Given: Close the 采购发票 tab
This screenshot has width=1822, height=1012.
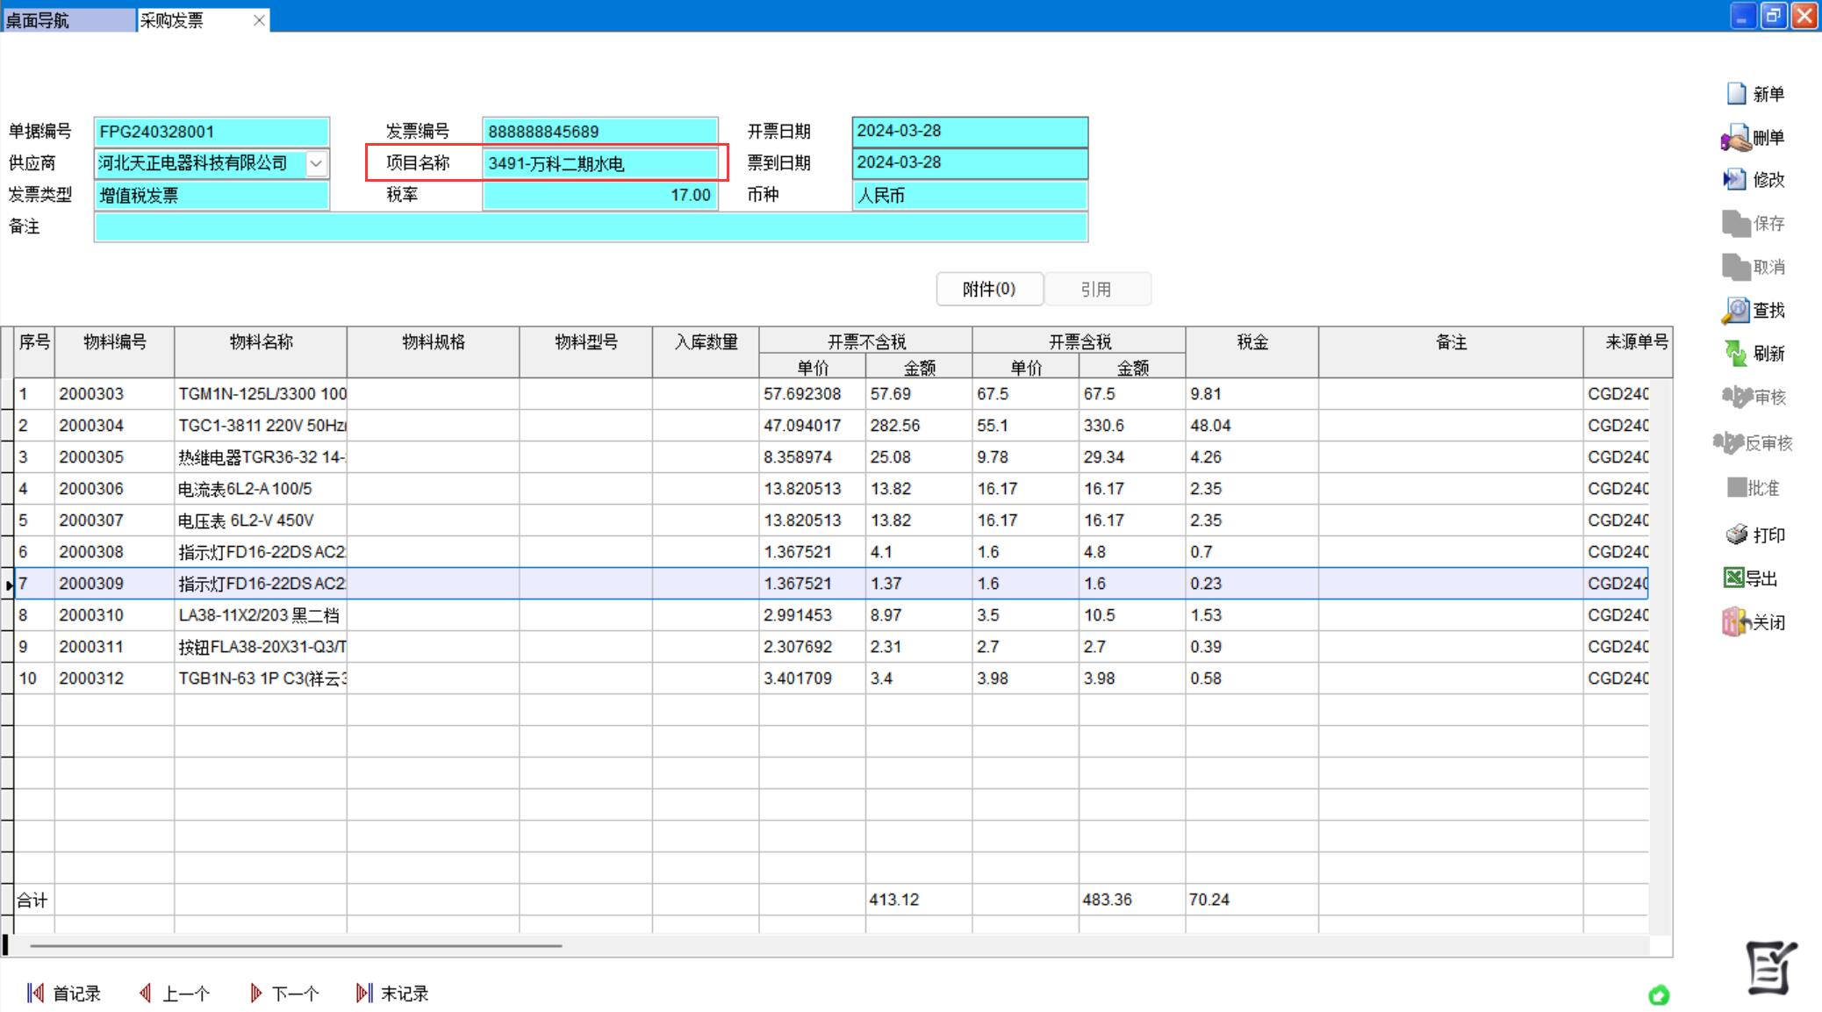Looking at the screenshot, I should (259, 20).
